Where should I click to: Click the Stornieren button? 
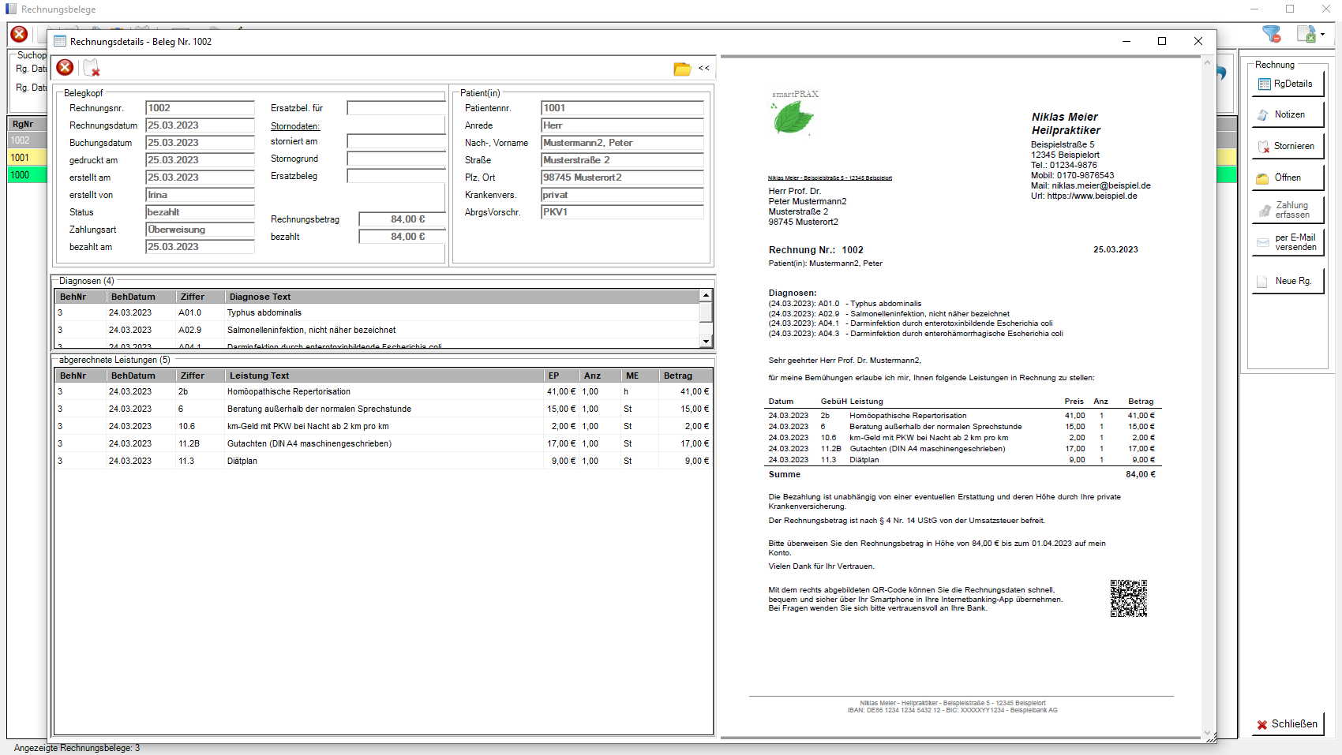point(1287,147)
